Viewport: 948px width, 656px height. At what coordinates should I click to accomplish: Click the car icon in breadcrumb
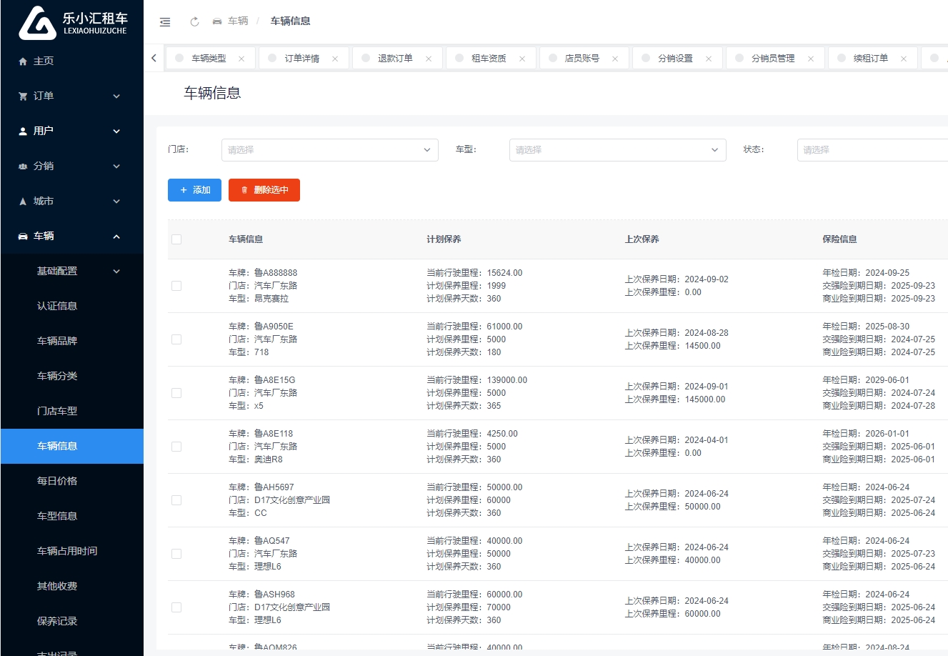[x=217, y=21]
